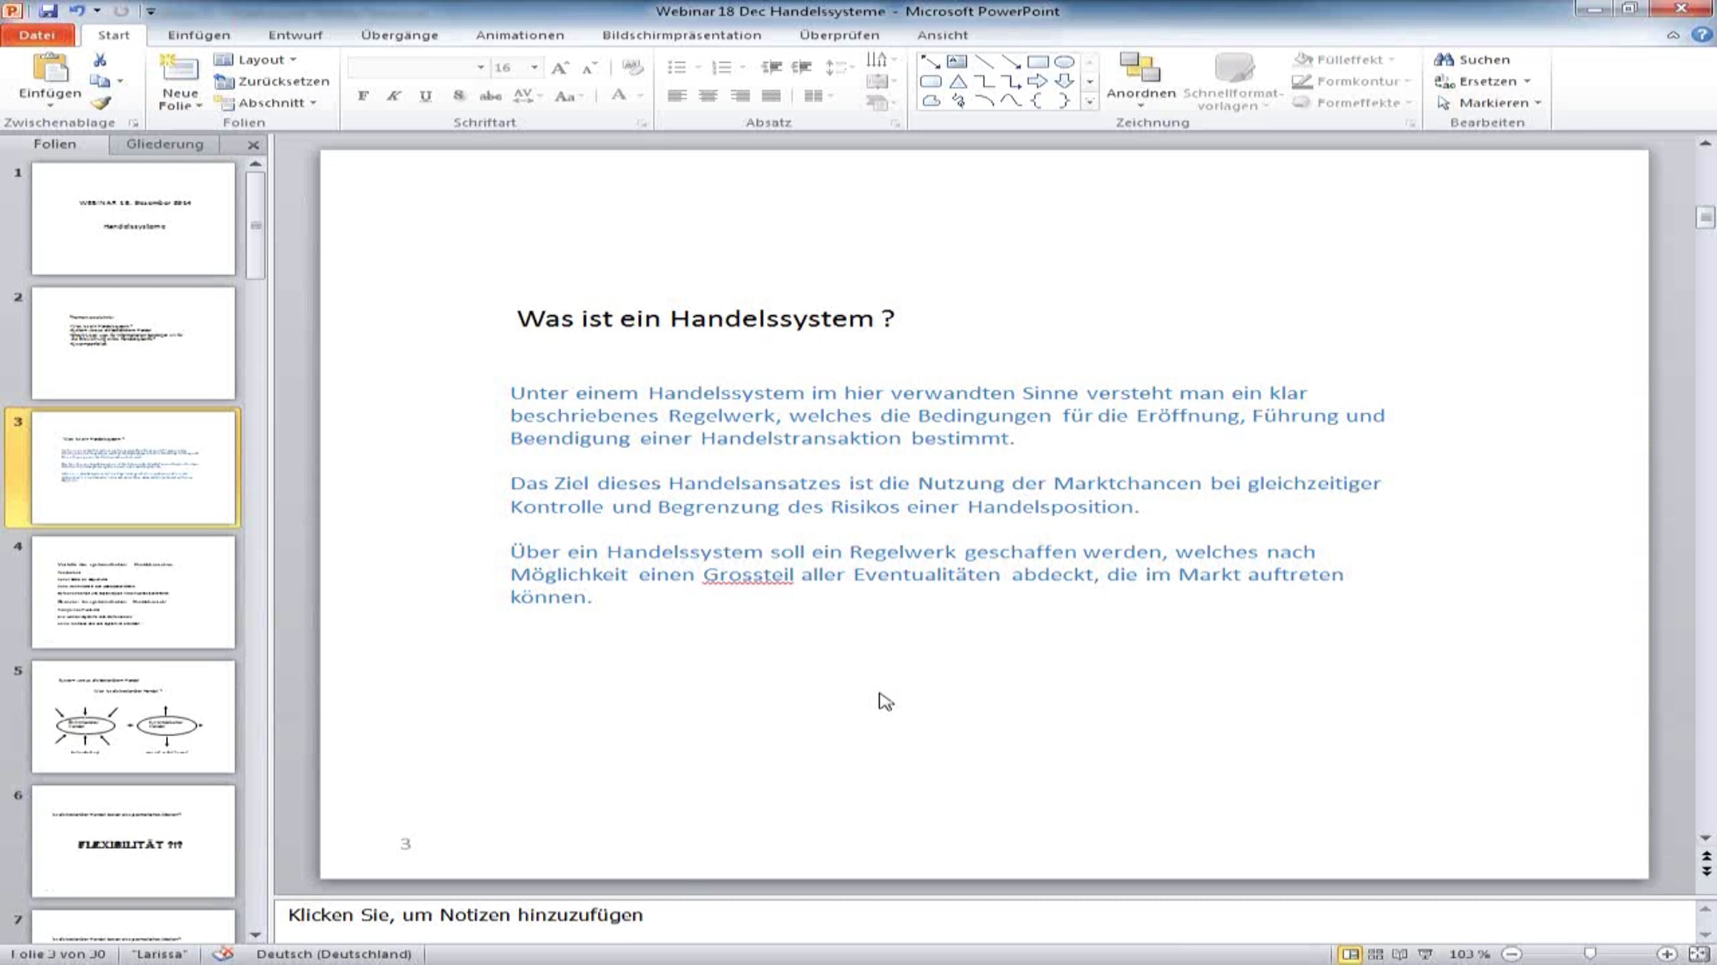Center text in Absatz group

708,96
